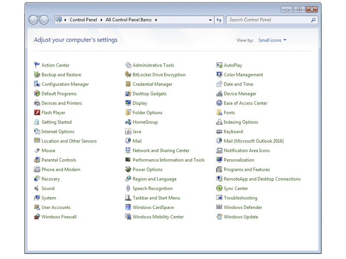Open the Sound speaker icon
The height and width of the screenshot is (259, 346).
(x=37, y=188)
